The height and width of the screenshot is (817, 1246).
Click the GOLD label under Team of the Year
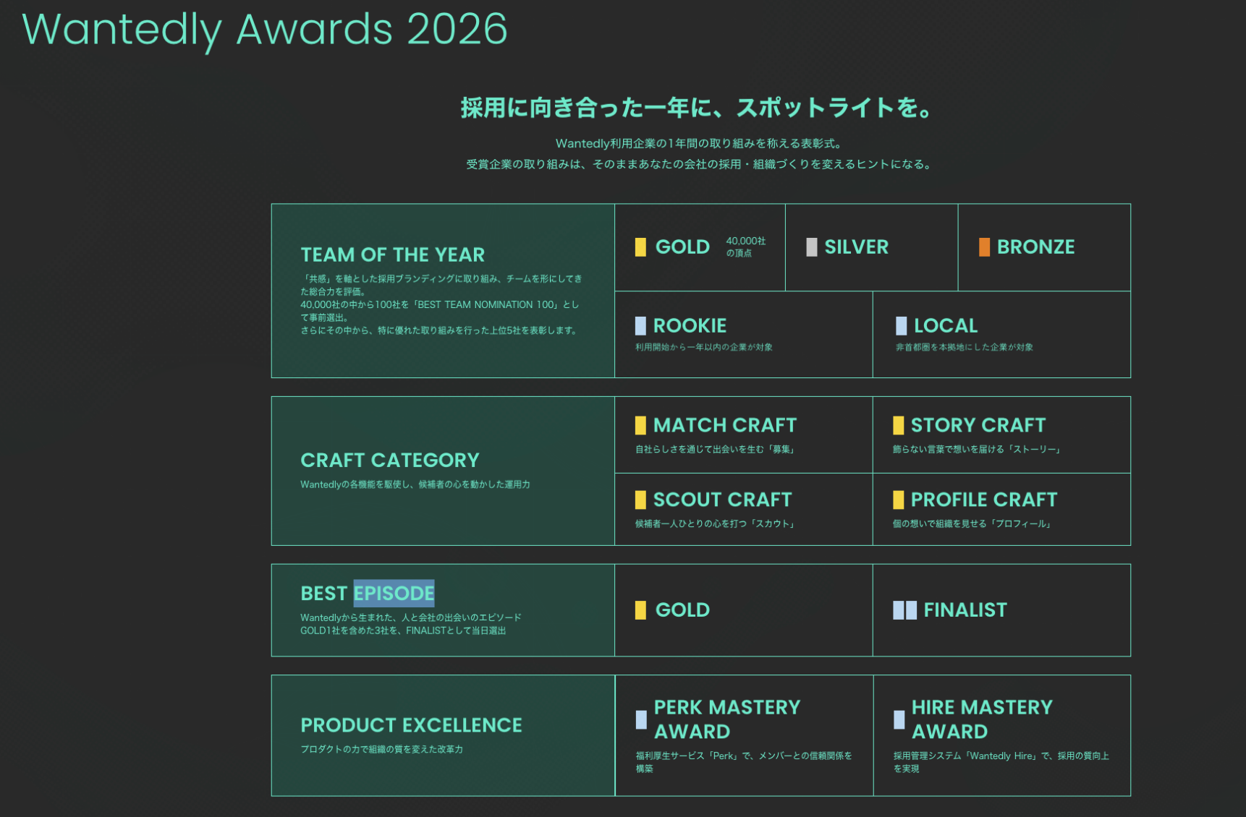point(682,247)
